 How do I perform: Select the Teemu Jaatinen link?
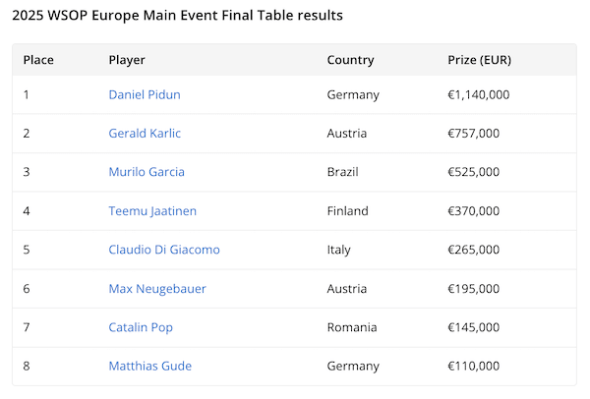click(x=152, y=211)
